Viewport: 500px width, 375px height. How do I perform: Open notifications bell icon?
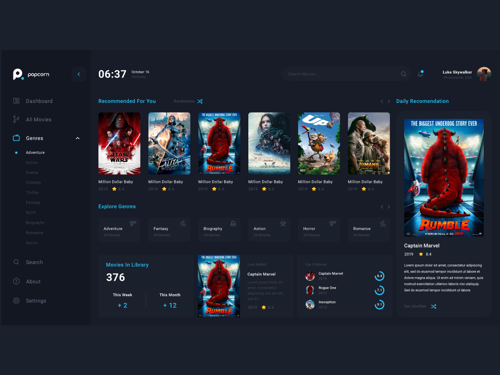[420, 74]
